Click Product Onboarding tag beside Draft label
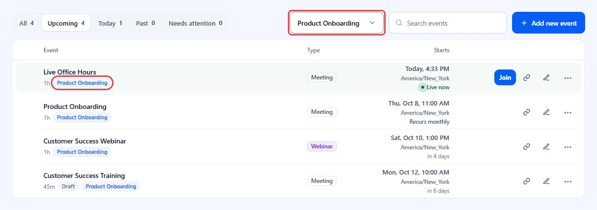Image resolution: width=597 pixels, height=210 pixels. pyautogui.click(x=111, y=186)
